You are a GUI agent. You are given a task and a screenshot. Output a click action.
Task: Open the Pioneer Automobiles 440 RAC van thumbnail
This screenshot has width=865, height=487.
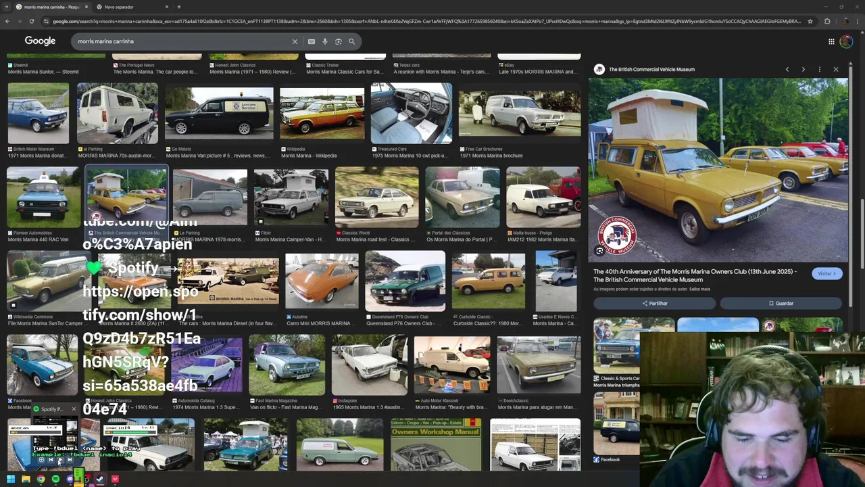[43, 197]
